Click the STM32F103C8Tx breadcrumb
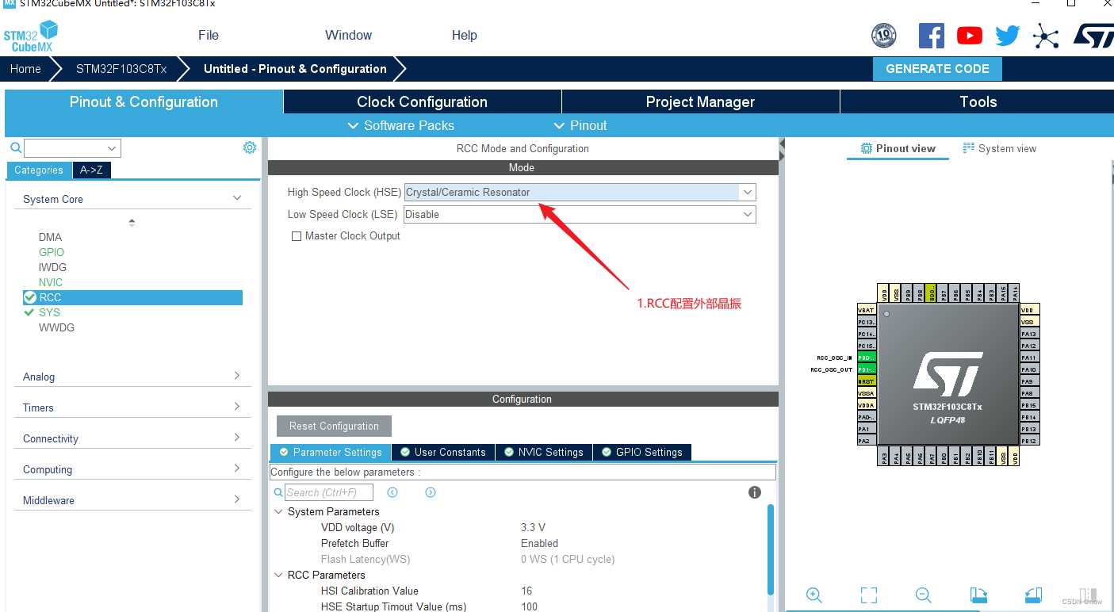Screen dimensions: 1114x612 click(121, 69)
